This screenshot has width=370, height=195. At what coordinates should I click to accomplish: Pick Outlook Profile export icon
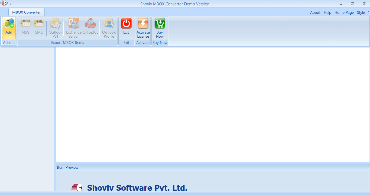click(x=109, y=28)
